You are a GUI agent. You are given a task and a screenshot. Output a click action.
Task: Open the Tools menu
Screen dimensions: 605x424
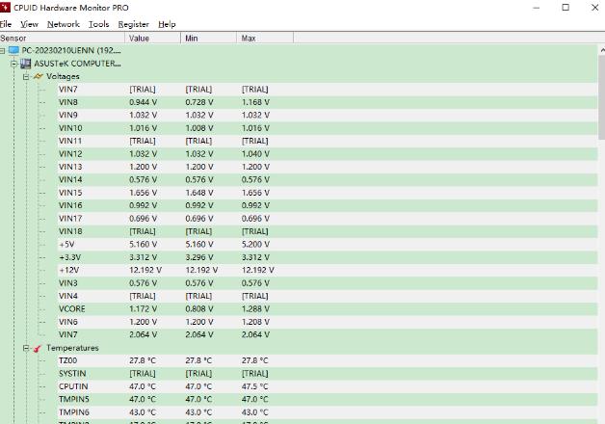coord(99,24)
